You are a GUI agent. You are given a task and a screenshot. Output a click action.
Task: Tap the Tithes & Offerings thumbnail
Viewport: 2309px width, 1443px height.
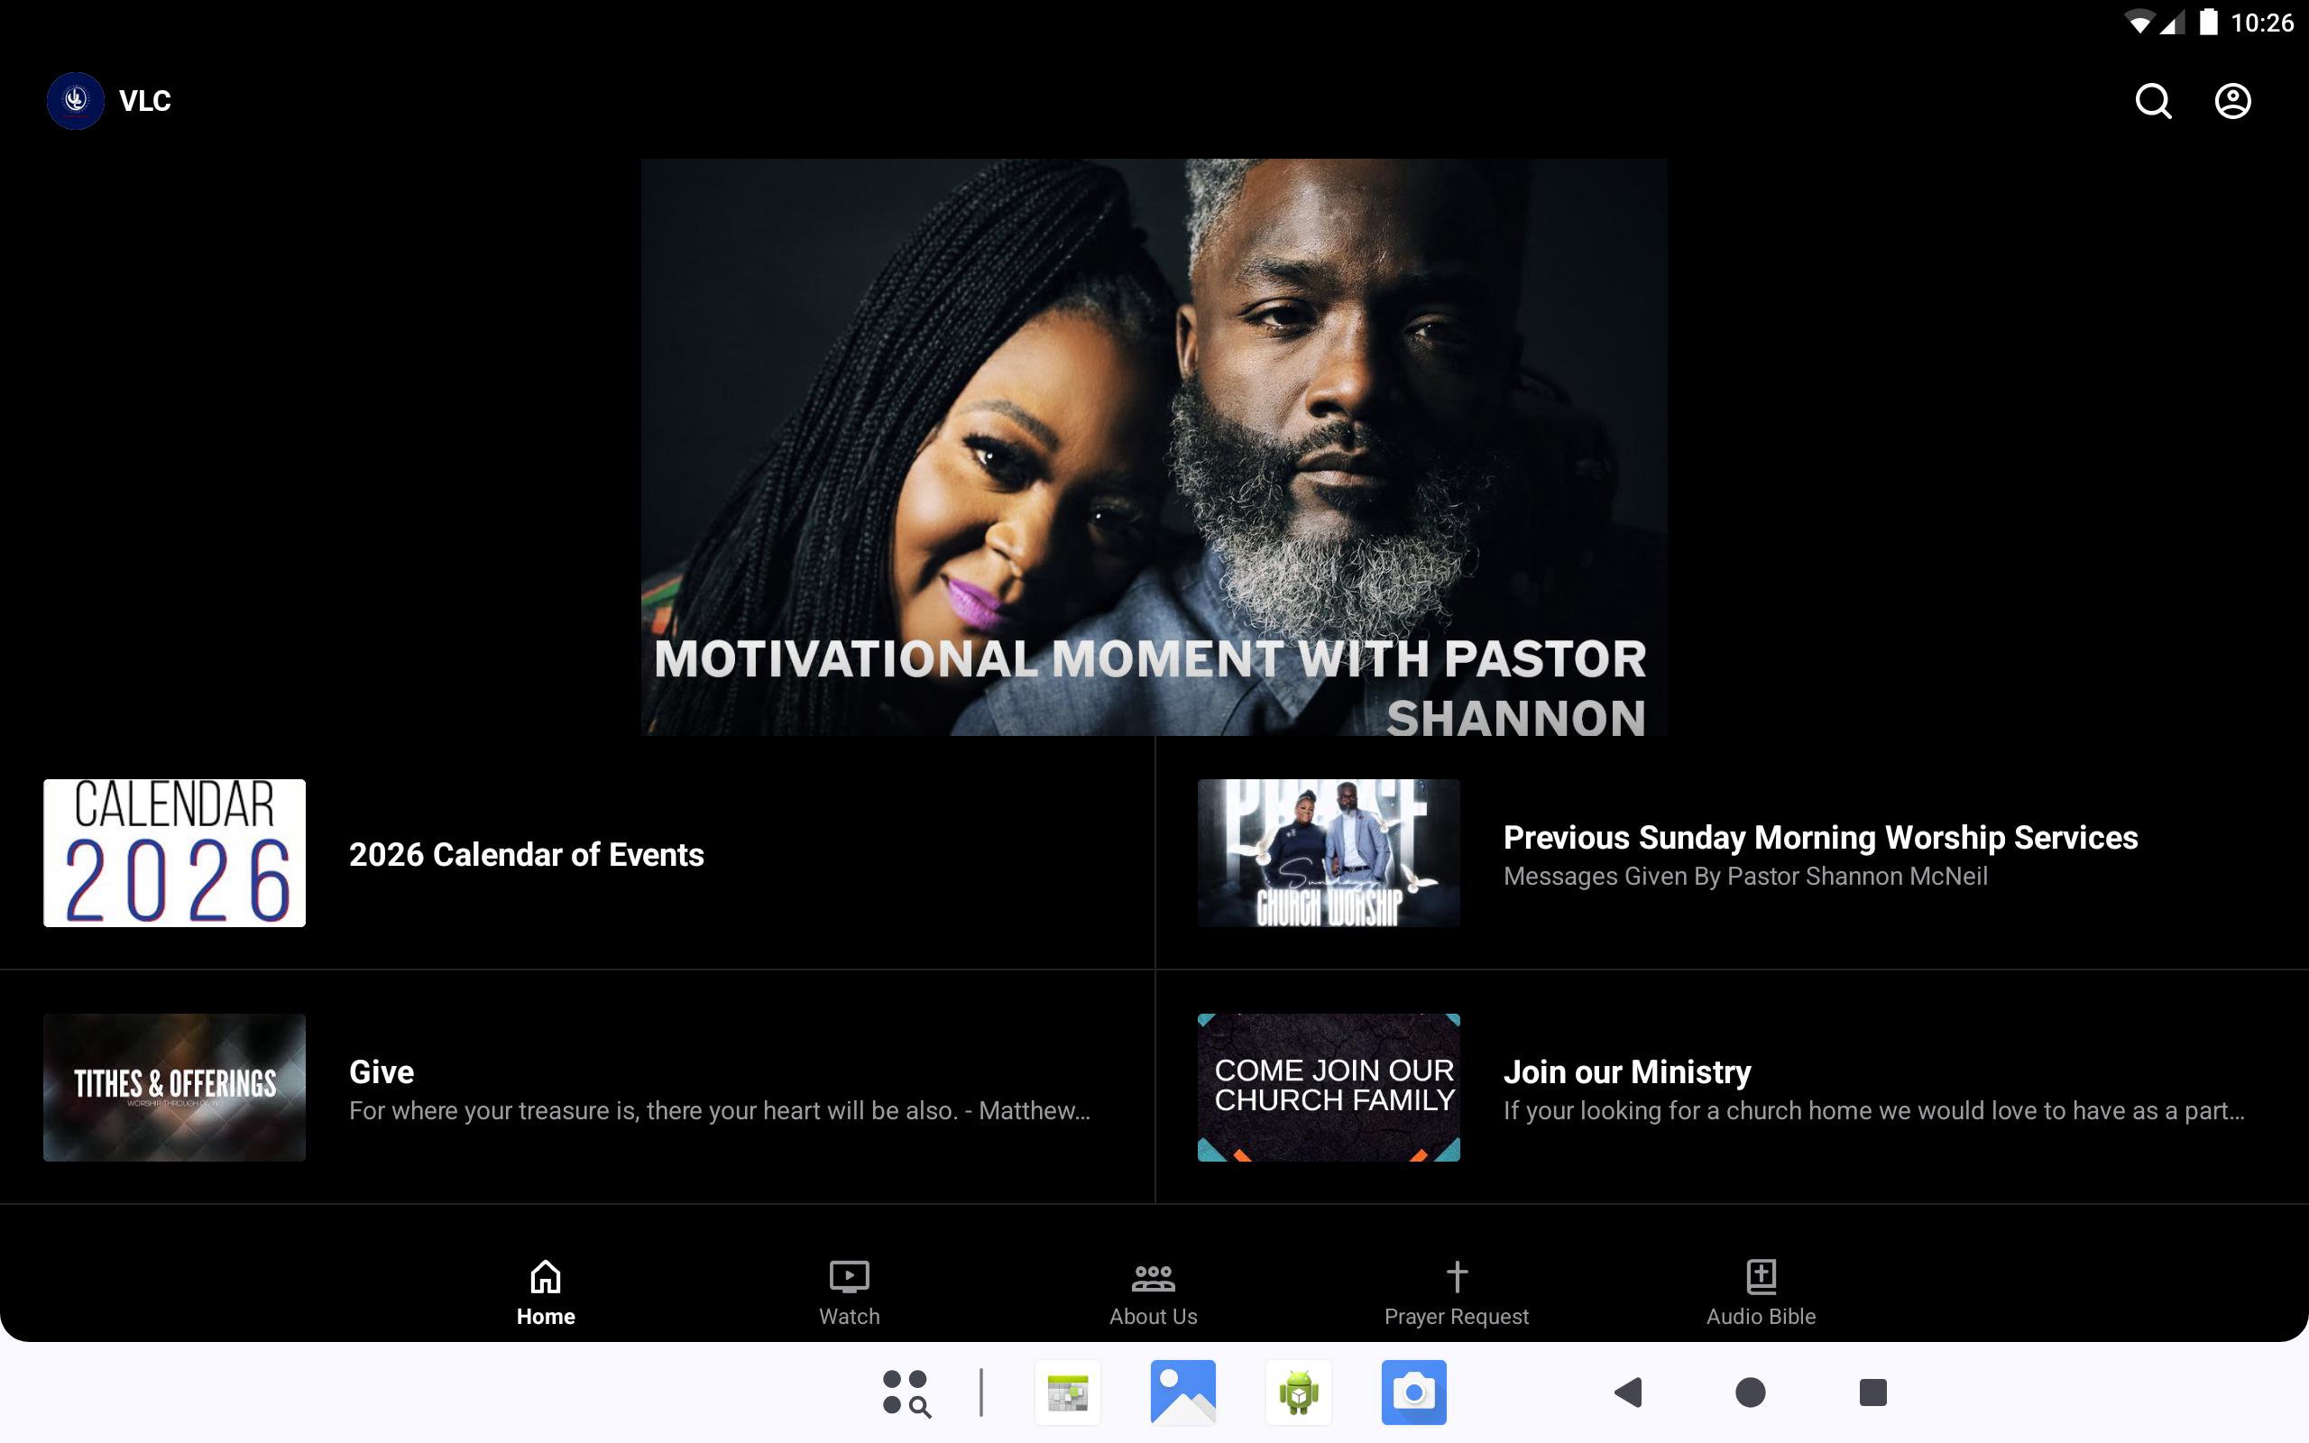[175, 1087]
